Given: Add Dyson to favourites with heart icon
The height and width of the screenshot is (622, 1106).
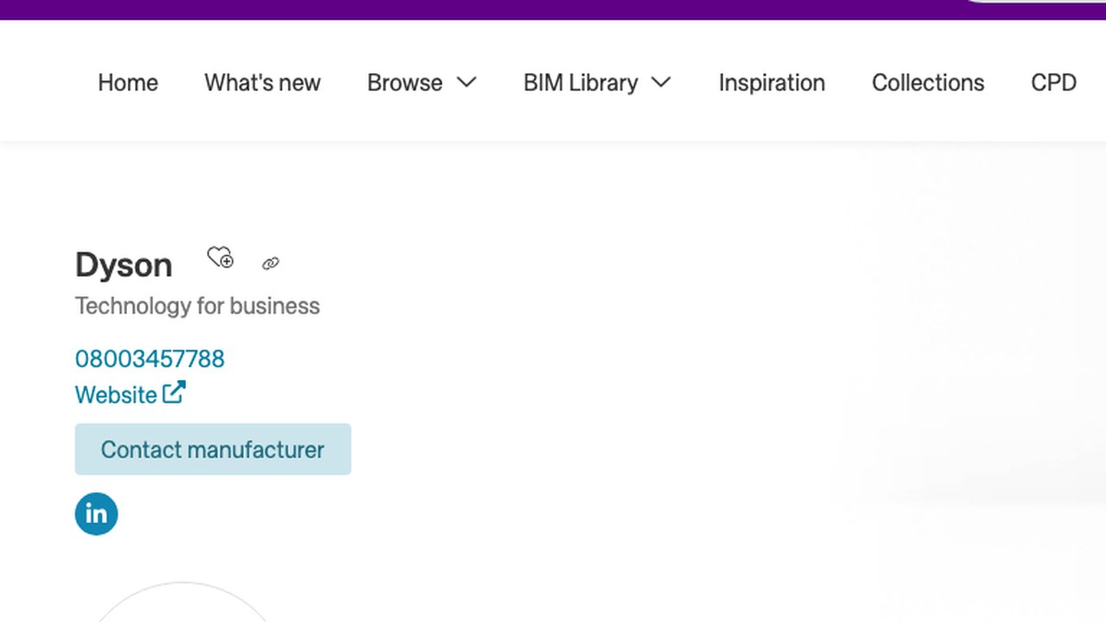Looking at the screenshot, I should pyautogui.click(x=220, y=257).
